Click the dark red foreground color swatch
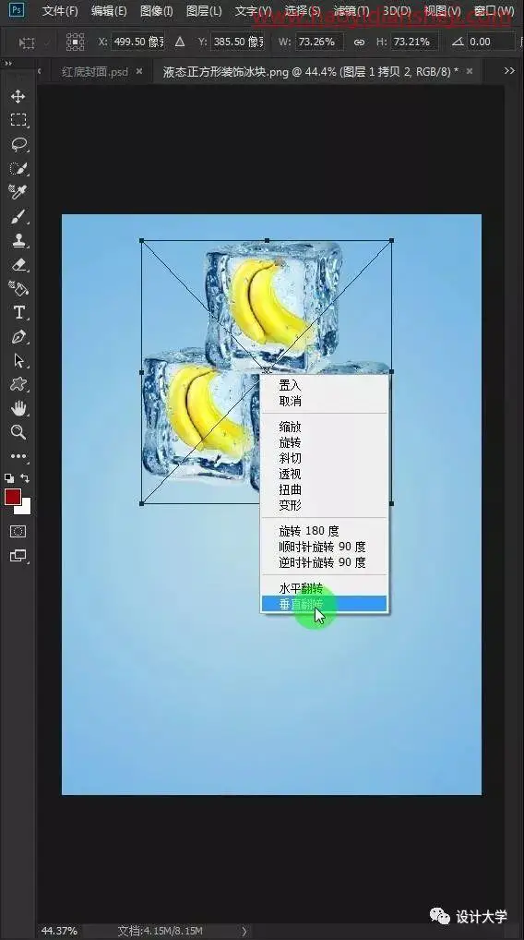This screenshot has width=524, height=940. [x=13, y=497]
